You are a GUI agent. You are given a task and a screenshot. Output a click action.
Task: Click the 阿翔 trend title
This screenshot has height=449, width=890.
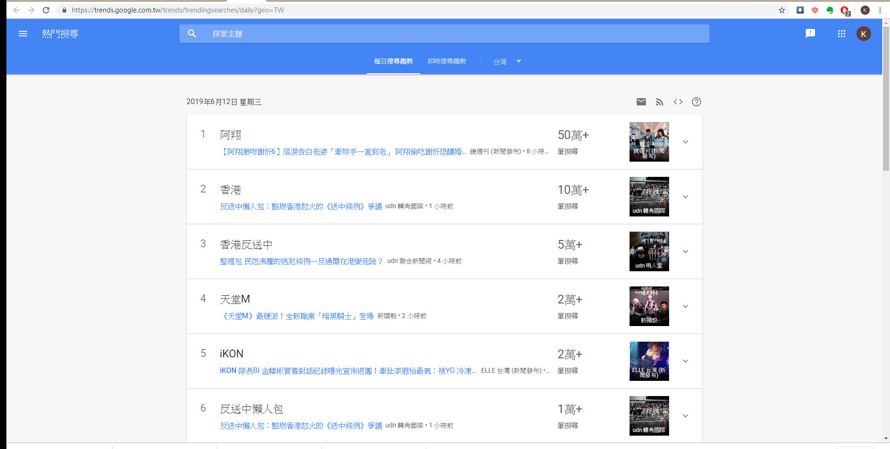(x=231, y=135)
